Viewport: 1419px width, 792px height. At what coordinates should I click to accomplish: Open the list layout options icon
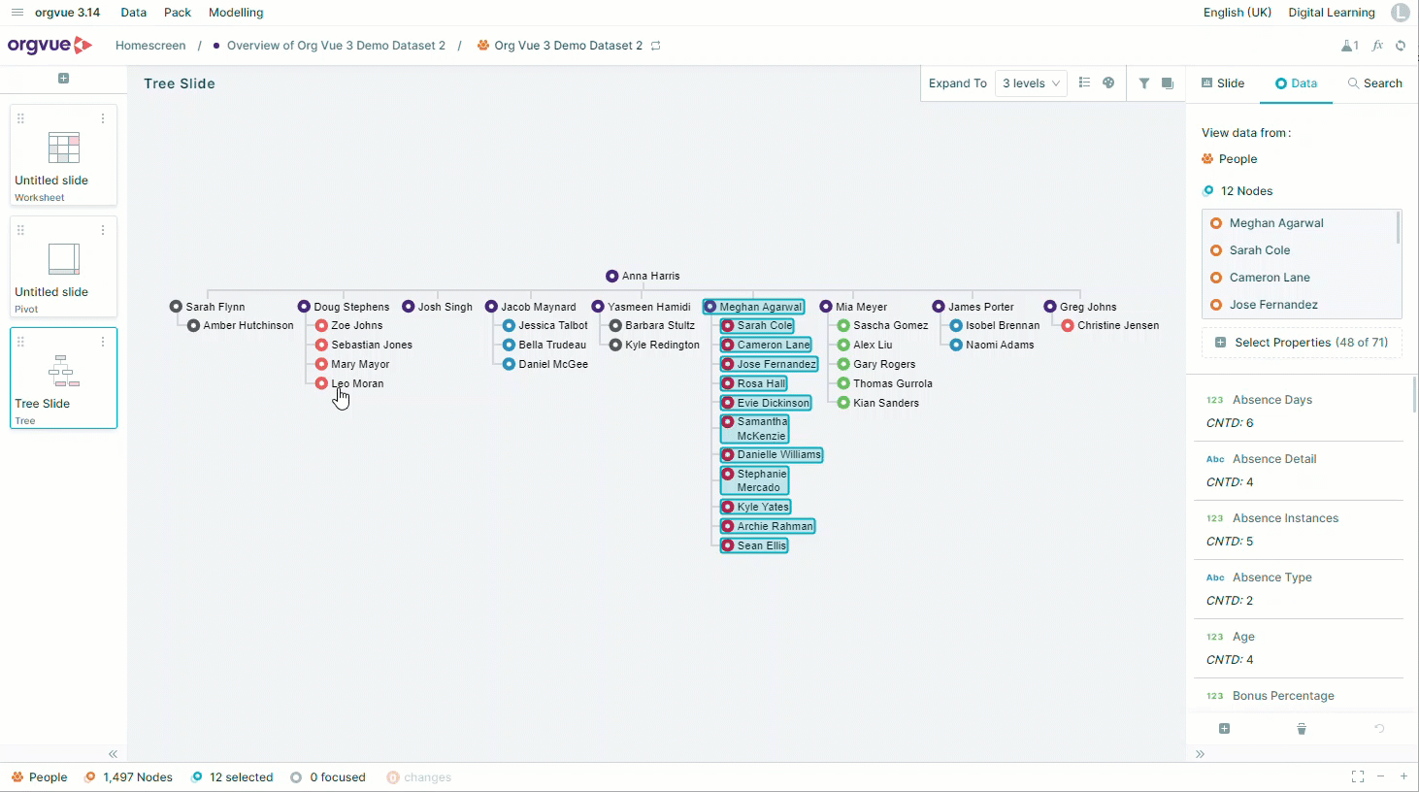tap(1085, 83)
